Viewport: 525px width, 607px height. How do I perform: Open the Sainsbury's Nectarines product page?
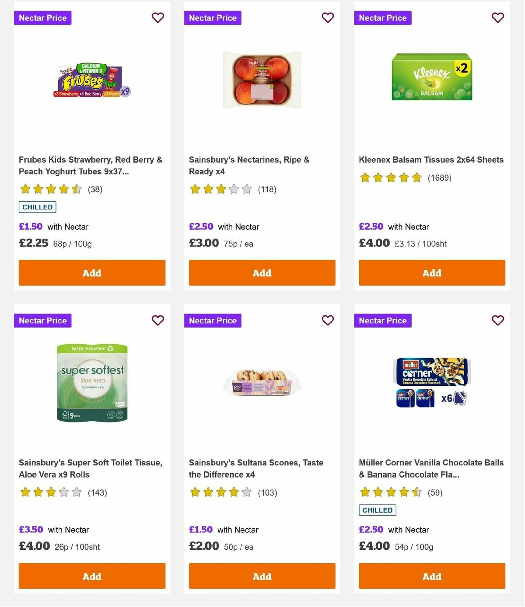click(249, 165)
